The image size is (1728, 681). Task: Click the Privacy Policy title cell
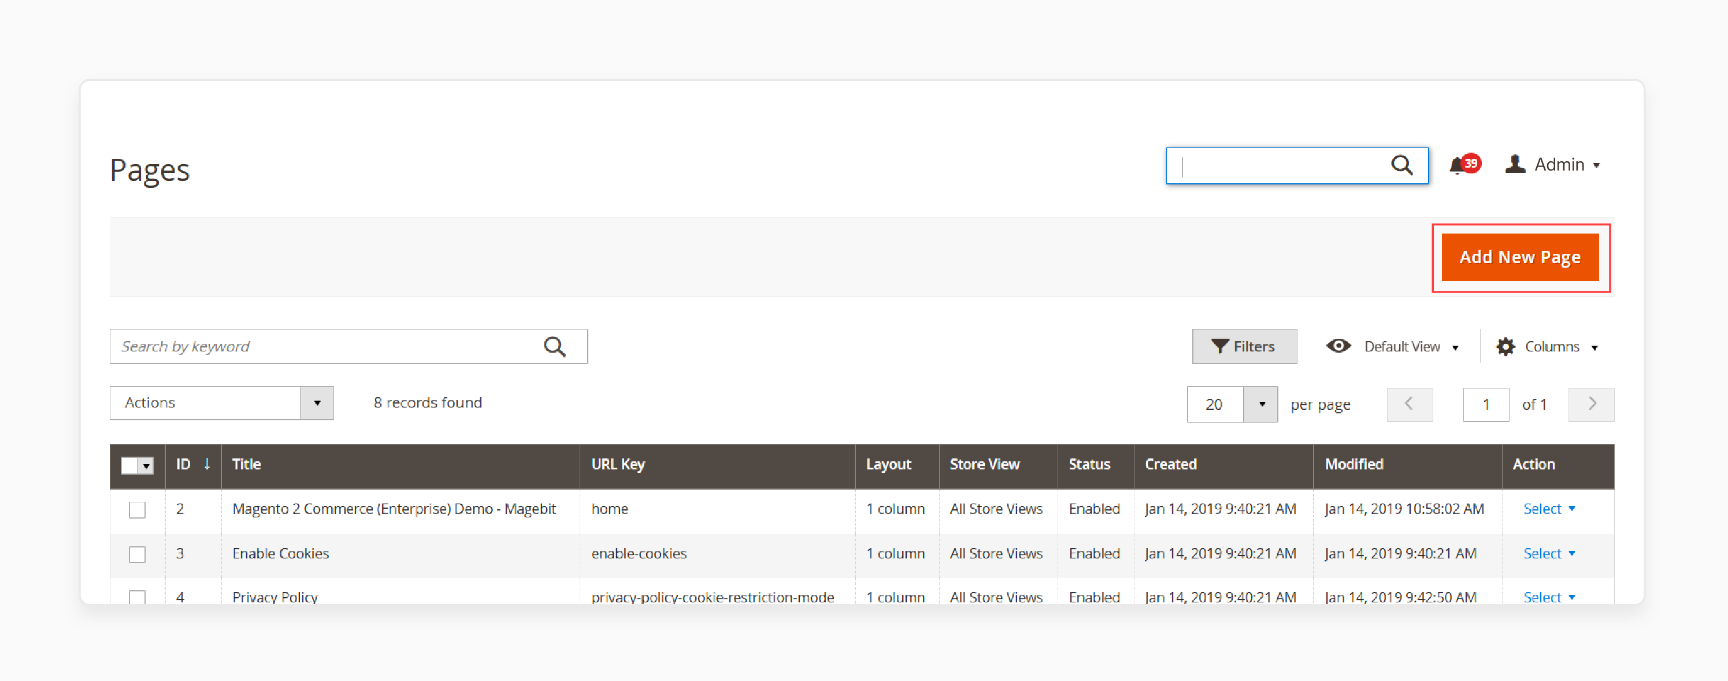click(275, 597)
